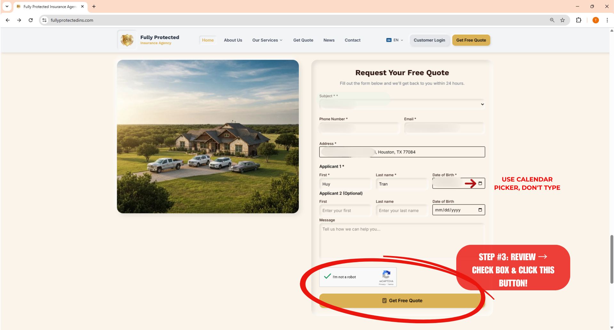This screenshot has width=614, height=330.
Task: Click the Customer Login button
Action: coord(429,40)
